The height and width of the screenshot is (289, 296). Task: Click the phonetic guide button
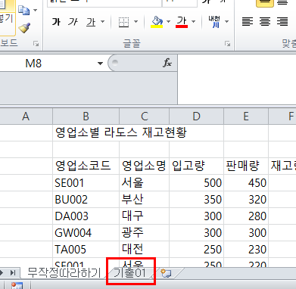(x=214, y=22)
